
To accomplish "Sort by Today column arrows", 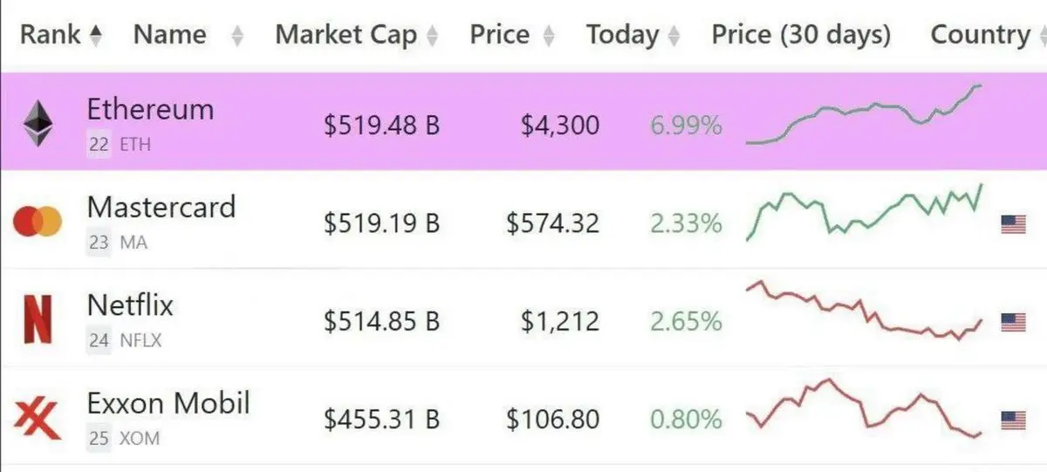I will coord(674,37).
